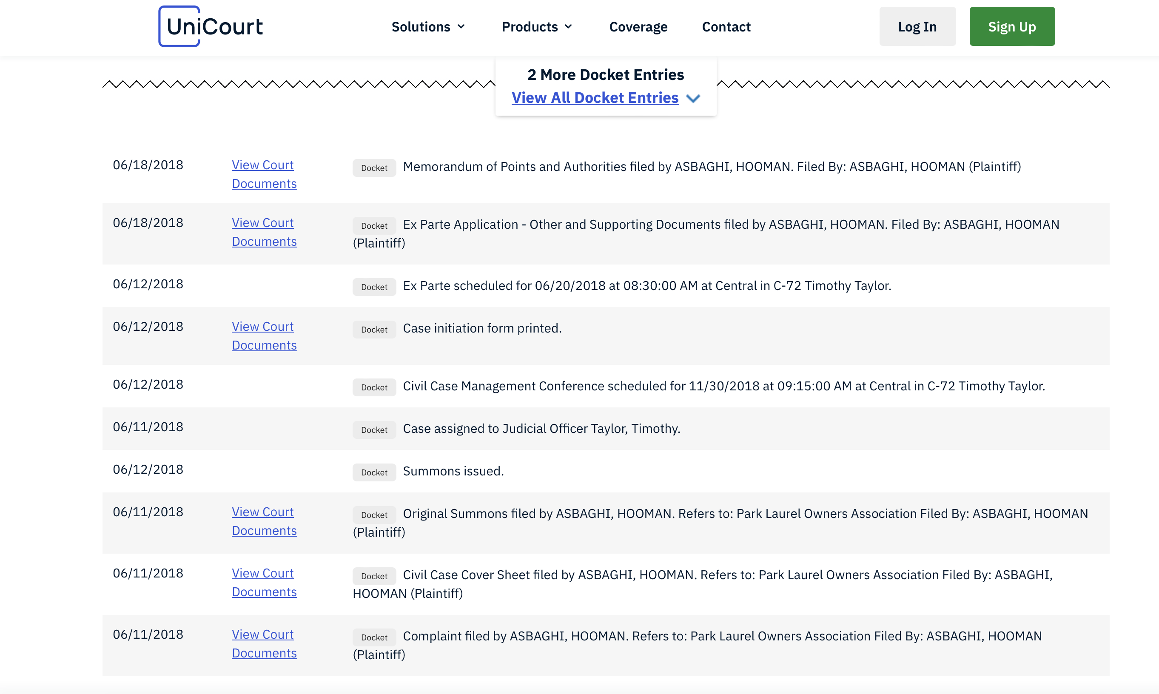Screen dimensions: 1159x694
Task: Click the green Sign Up button
Action: click(1012, 27)
